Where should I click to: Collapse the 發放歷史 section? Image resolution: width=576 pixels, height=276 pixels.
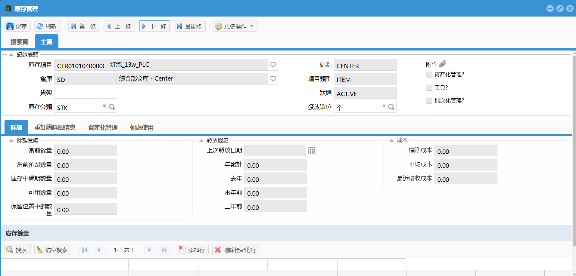[201, 140]
